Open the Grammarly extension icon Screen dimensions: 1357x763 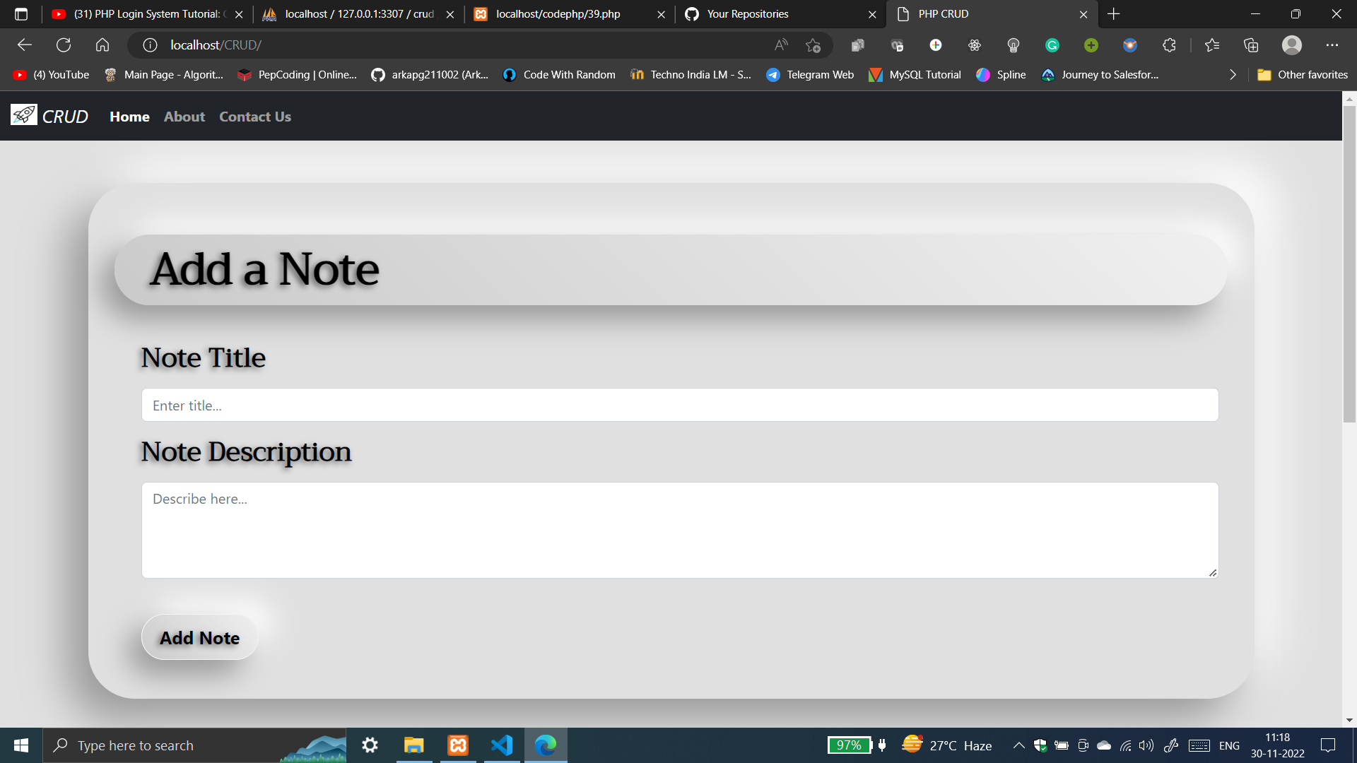[1052, 45]
